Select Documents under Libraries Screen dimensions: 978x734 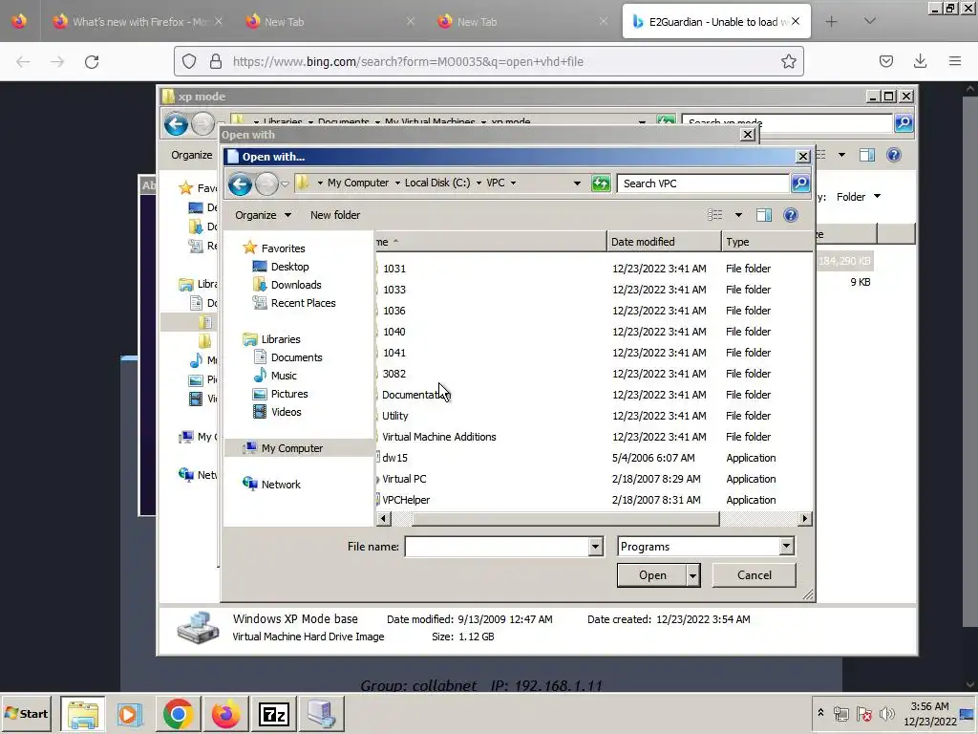[296, 357]
